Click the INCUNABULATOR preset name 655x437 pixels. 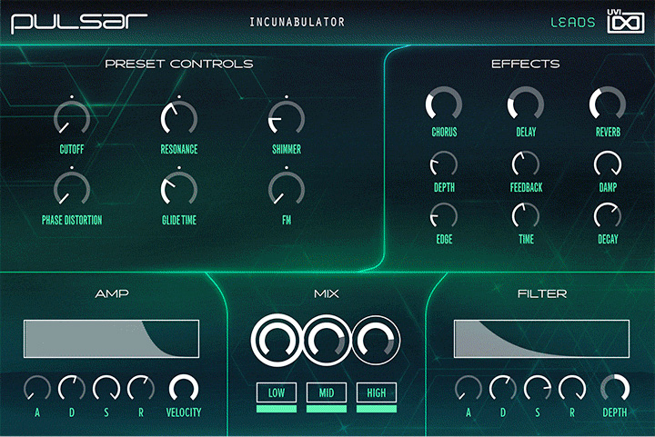point(297,22)
